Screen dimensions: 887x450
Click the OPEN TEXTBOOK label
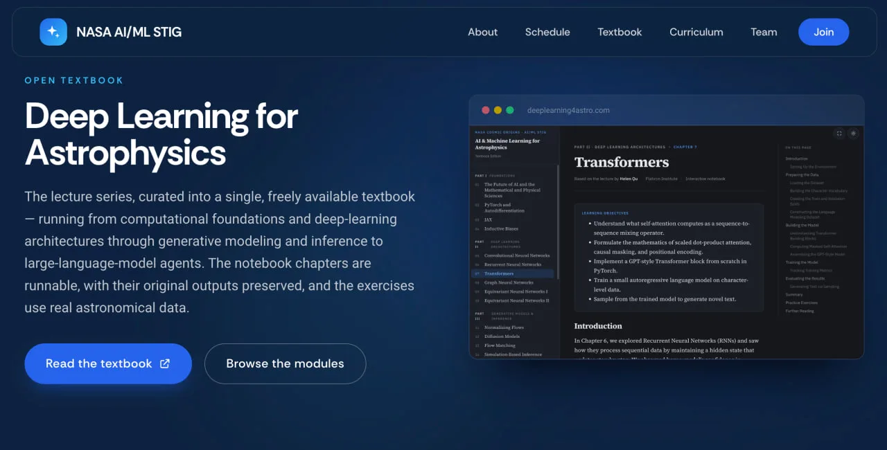[x=74, y=80]
